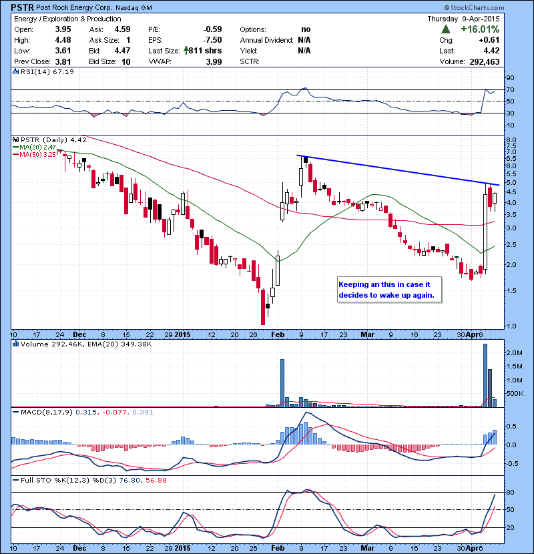534x554 pixels.
Task: Click the MACD histogram value 0.391
Action: (x=142, y=412)
